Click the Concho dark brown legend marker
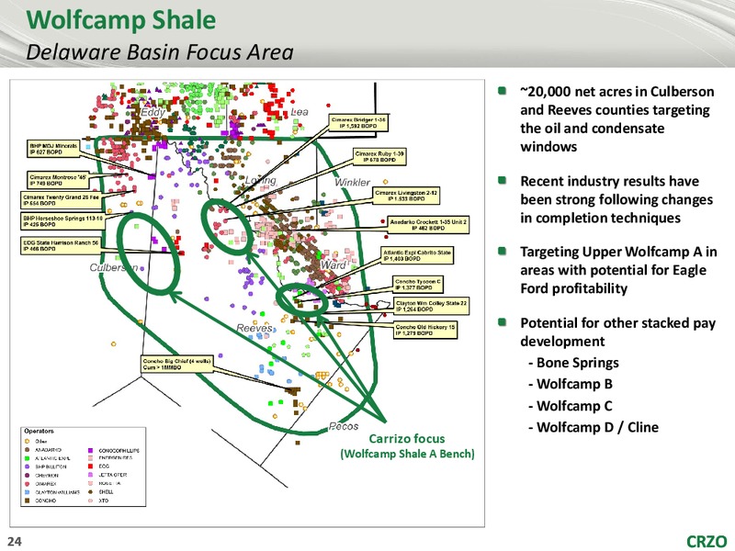 28,500
